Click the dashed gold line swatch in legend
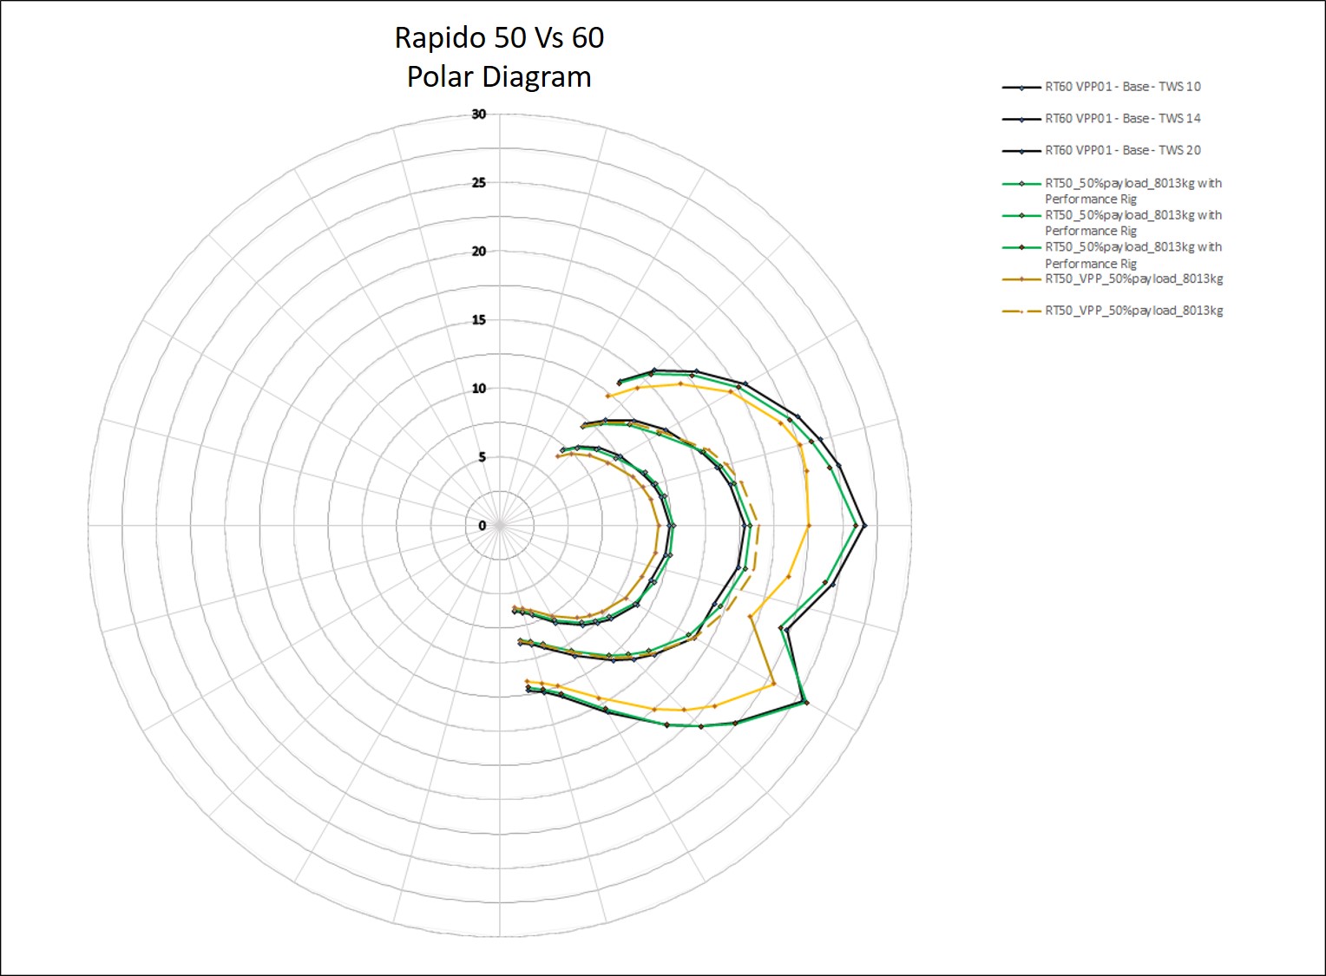1326x976 pixels. (x=1021, y=311)
